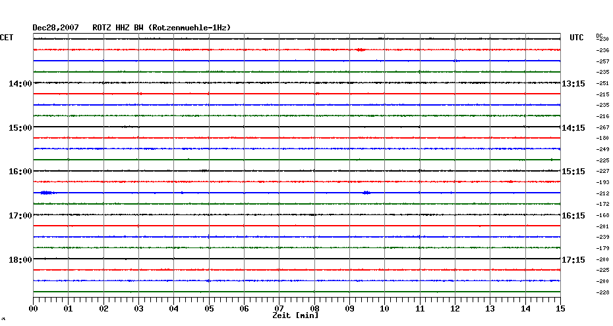Pick minute tick label "04"
The width and height of the screenshot is (613, 326).
pyautogui.click(x=174, y=309)
